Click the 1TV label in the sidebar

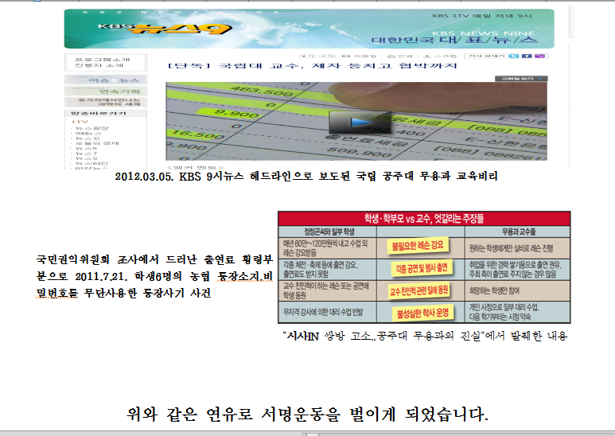pos(80,122)
